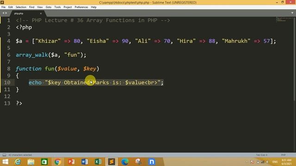Click "Eisha" key in the array
Image resolution: width=296 pixels, height=166 pixels.
98,41
